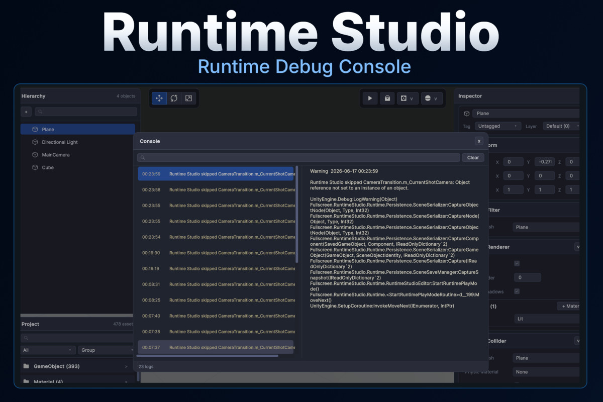Focus the Project panel search field

(x=78, y=338)
